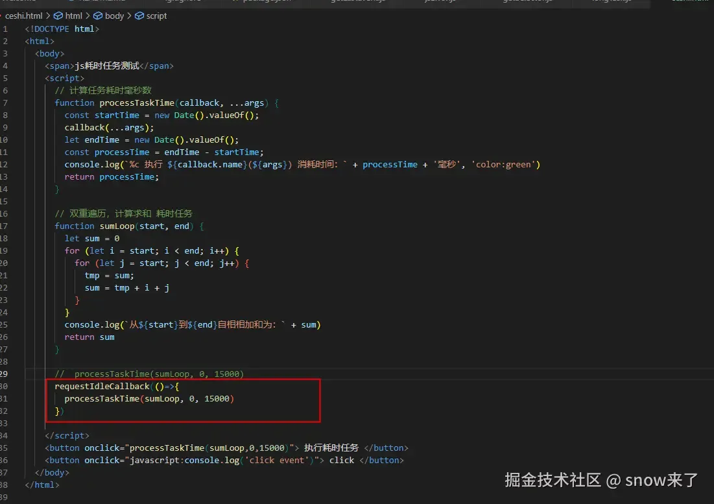Place cursor on the <!DOCTYPE html> line
The image size is (714, 504).
pyautogui.click(x=62, y=29)
